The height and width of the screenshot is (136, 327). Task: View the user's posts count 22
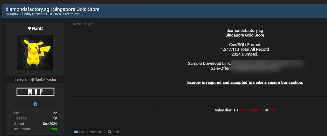pyautogui.click(x=55, y=113)
